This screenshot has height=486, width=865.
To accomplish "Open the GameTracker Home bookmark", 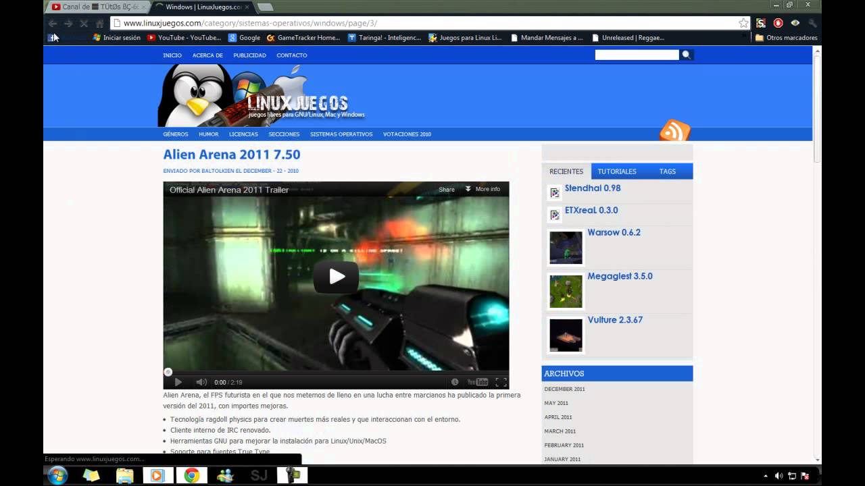I will (x=303, y=38).
